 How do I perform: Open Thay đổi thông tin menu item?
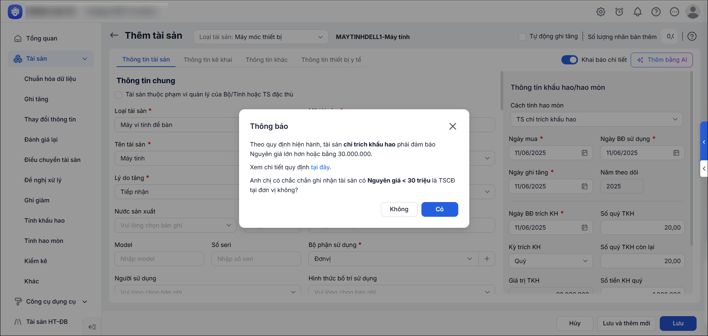[50, 119]
